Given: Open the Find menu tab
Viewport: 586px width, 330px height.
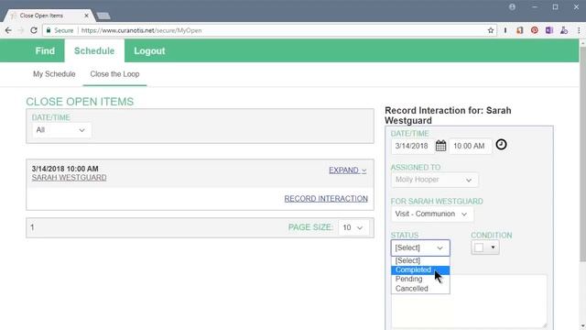Looking at the screenshot, I should pos(45,51).
